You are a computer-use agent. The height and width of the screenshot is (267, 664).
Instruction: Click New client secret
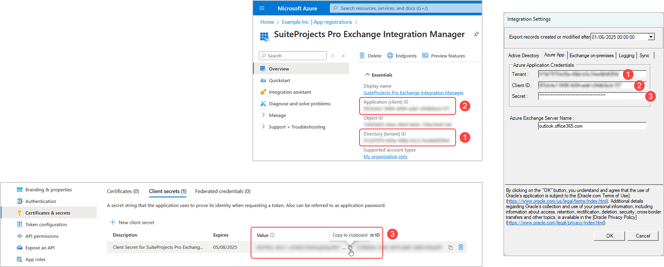132,223
